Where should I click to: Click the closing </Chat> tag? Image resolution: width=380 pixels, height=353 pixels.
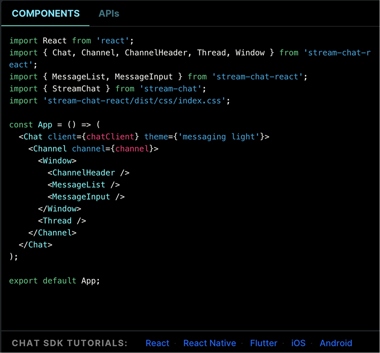(x=36, y=245)
